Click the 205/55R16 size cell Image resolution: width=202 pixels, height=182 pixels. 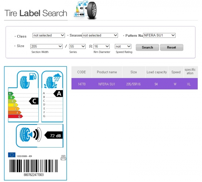coord(133,84)
